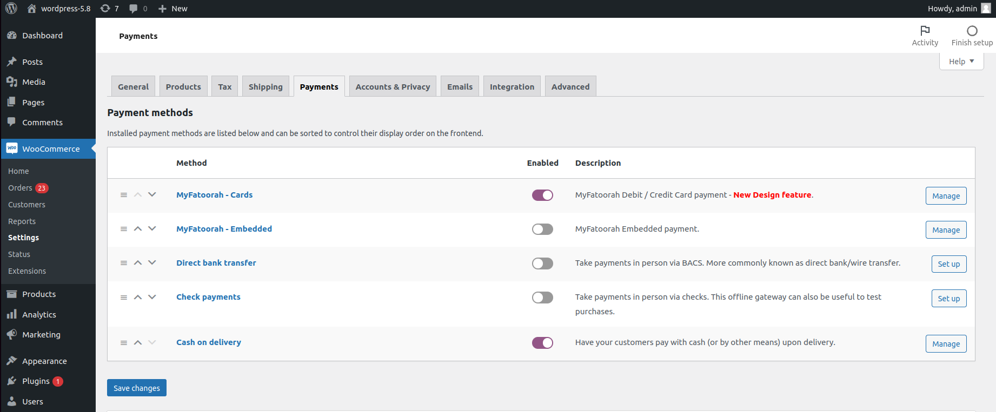
Task: Click the Plugins plug icon
Action: pyautogui.click(x=12, y=381)
